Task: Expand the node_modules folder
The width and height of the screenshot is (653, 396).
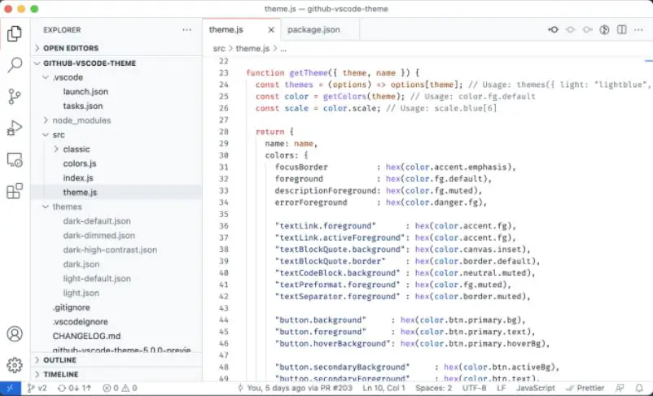Action: tap(116, 120)
